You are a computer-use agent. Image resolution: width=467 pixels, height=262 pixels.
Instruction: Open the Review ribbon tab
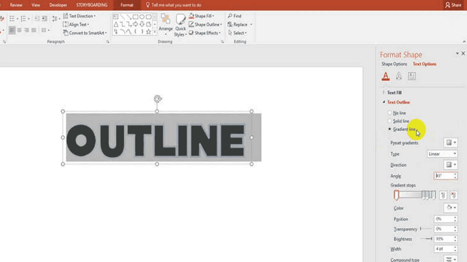tap(16, 5)
